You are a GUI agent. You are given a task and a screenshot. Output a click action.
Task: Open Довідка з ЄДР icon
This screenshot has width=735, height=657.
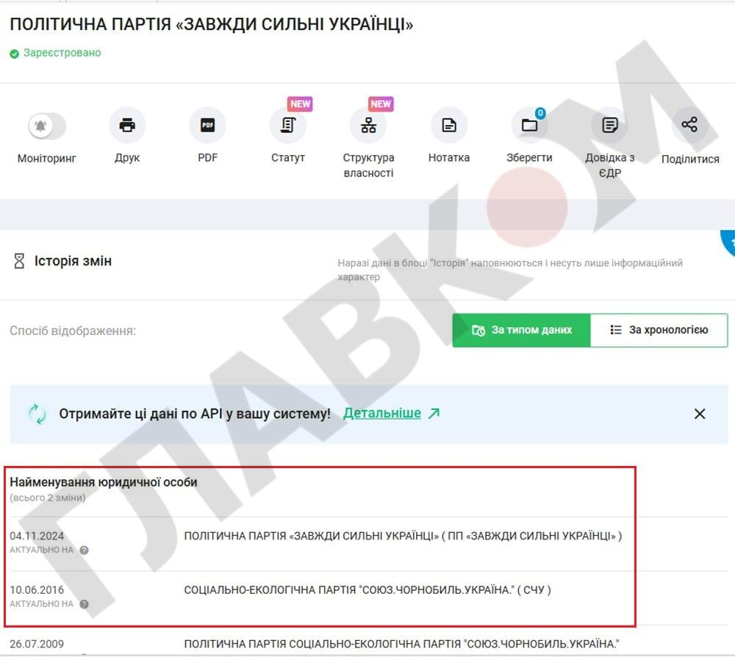(609, 125)
